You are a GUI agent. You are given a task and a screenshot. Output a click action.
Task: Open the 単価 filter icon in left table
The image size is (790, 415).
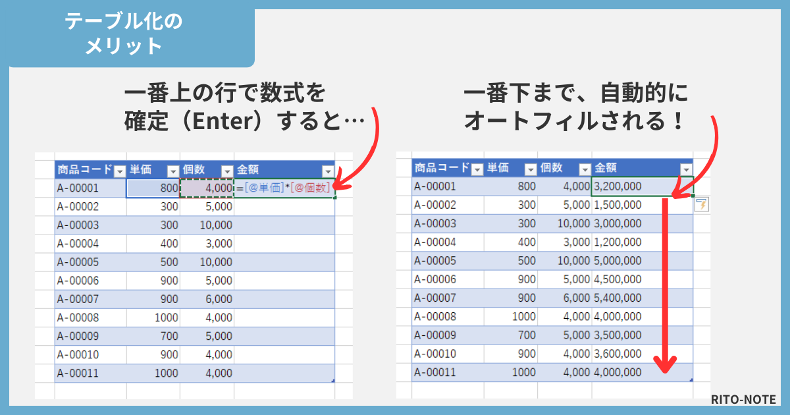point(172,170)
